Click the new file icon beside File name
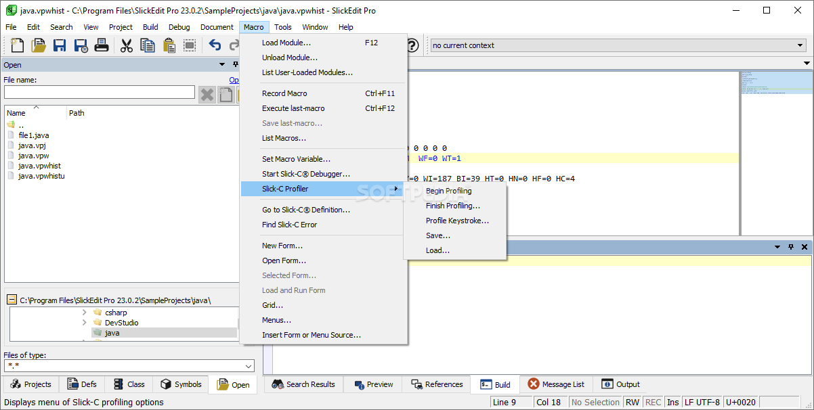Viewport: 814px width, 410px height. point(225,95)
